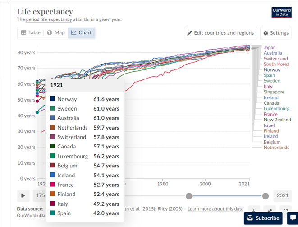
Task: Click Edit countries and regions pencil button
Action: point(221,33)
